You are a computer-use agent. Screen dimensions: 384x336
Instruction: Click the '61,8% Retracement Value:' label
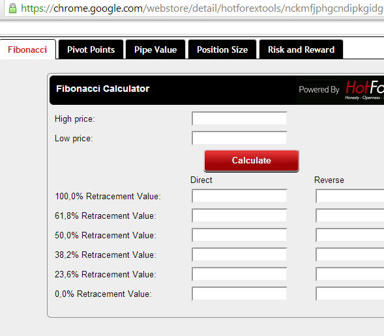pyautogui.click(x=106, y=216)
